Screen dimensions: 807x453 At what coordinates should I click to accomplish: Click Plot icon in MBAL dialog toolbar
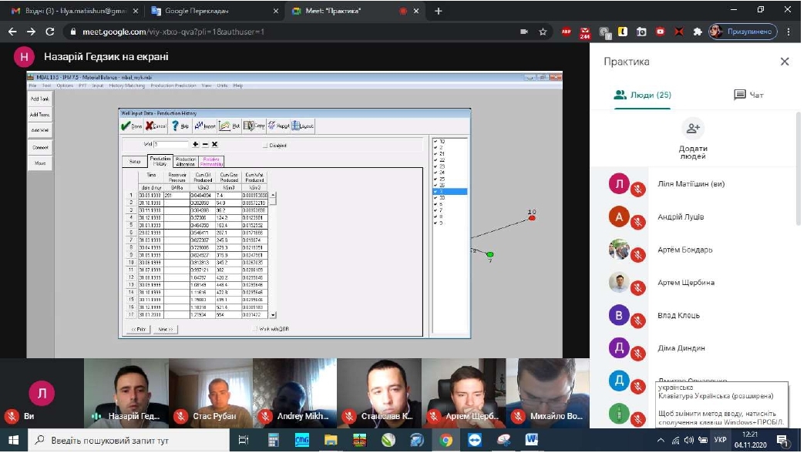[x=230, y=126]
